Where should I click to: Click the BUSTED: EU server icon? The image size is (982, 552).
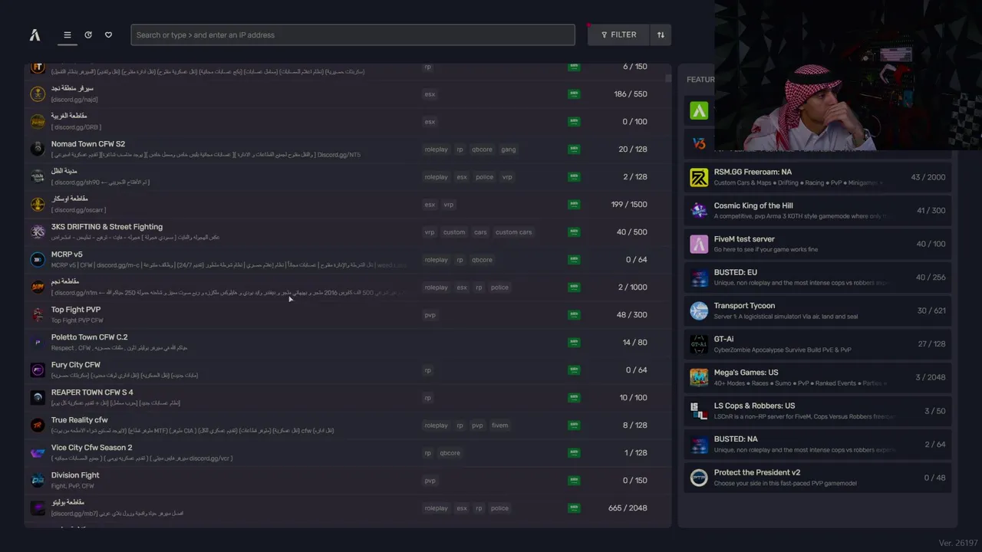point(699,278)
